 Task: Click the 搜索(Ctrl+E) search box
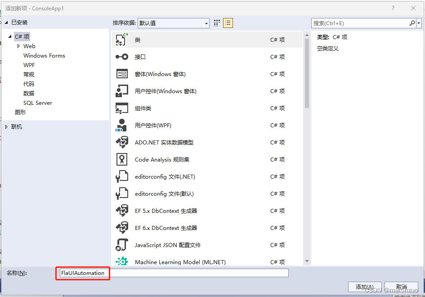360,23
